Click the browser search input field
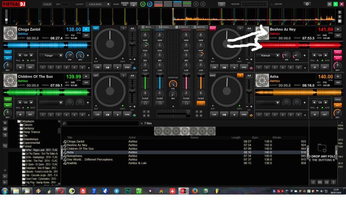Screen dimensions: 346x205 [x=103, y=123]
